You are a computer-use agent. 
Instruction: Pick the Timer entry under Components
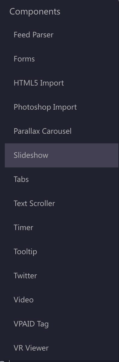62,228
